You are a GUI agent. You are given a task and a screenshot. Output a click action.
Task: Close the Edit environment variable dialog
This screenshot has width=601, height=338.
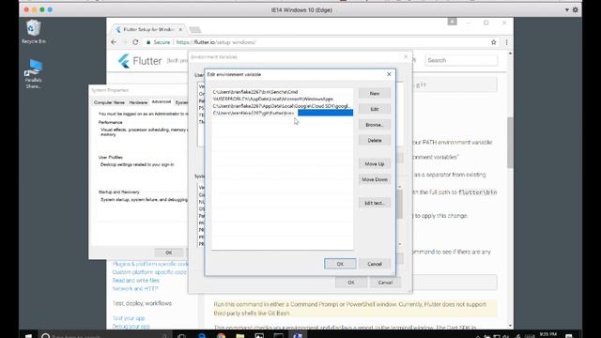[x=389, y=74]
